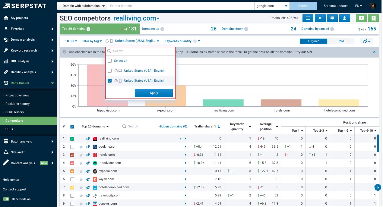Switch to Paid tab
The width and height of the screenshot is (383, 207).
click(341, 41)
